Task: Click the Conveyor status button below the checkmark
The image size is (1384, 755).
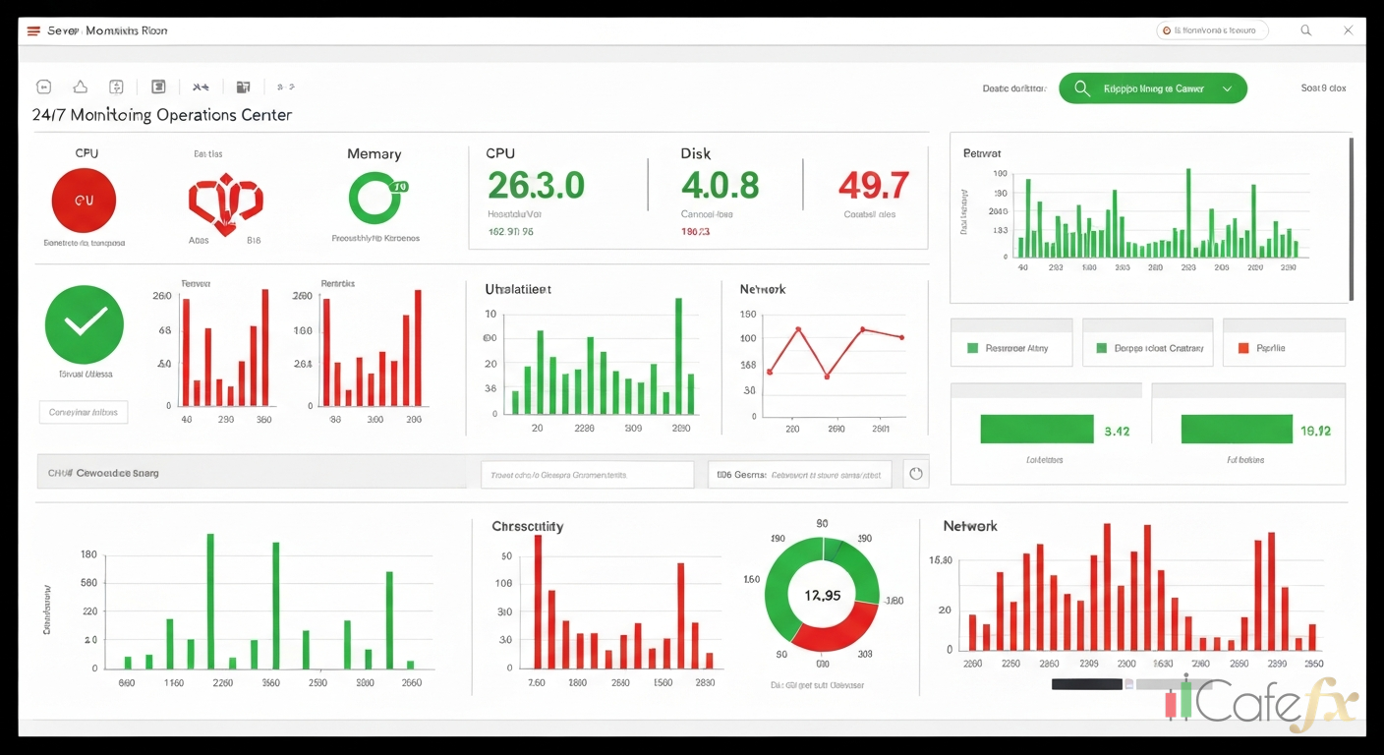Action: [83, 413]
